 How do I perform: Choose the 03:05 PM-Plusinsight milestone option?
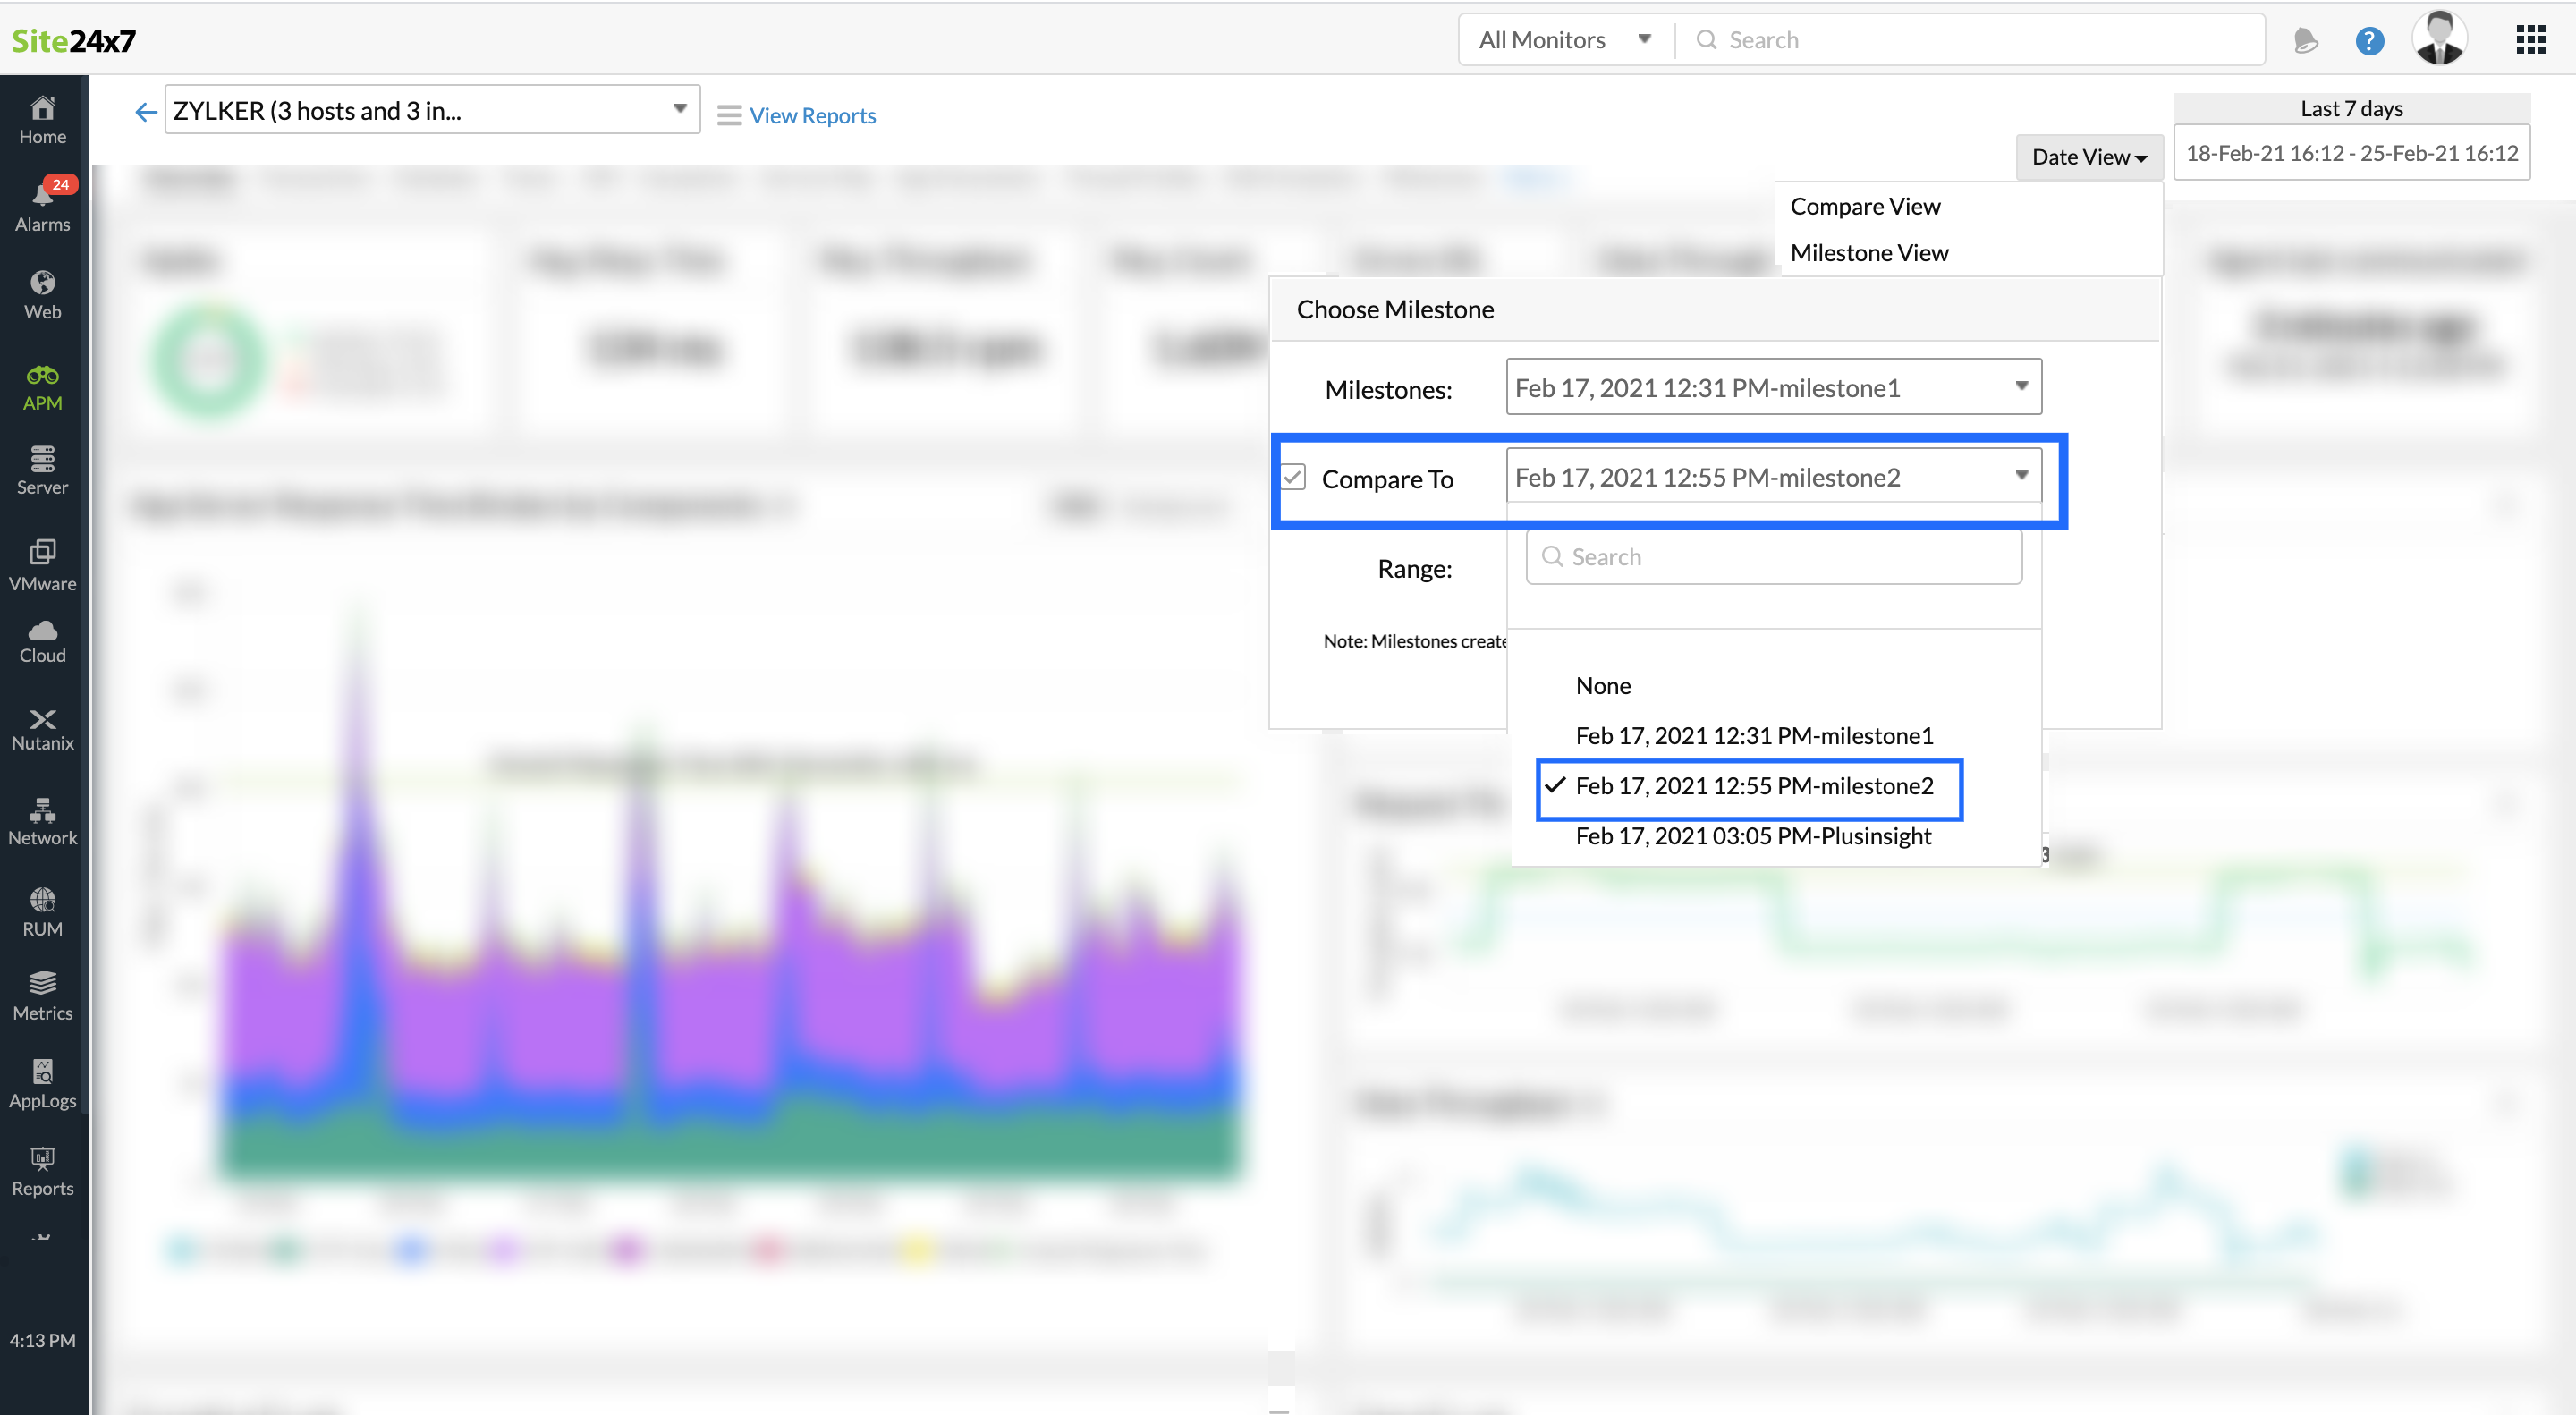coord(1753,835)
